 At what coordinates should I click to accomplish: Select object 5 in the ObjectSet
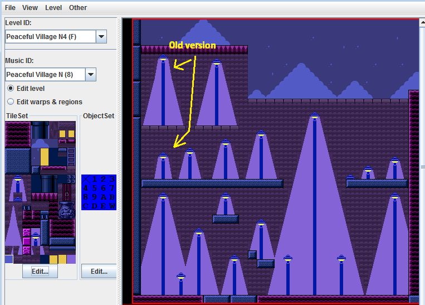94,188
